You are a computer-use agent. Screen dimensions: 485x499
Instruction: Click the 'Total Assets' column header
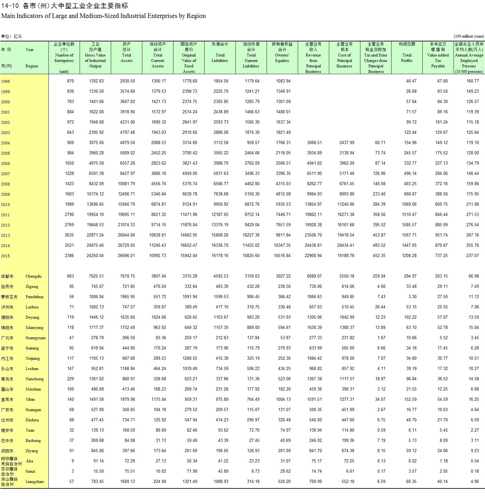click(127, 58)
